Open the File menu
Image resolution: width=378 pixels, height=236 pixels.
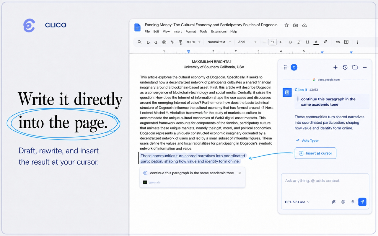tap(147, 32)
